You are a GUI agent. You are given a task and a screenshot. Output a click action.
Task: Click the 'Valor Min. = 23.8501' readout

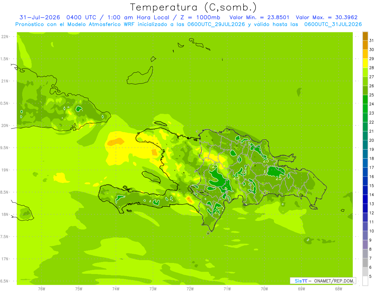tap(259, 17)
